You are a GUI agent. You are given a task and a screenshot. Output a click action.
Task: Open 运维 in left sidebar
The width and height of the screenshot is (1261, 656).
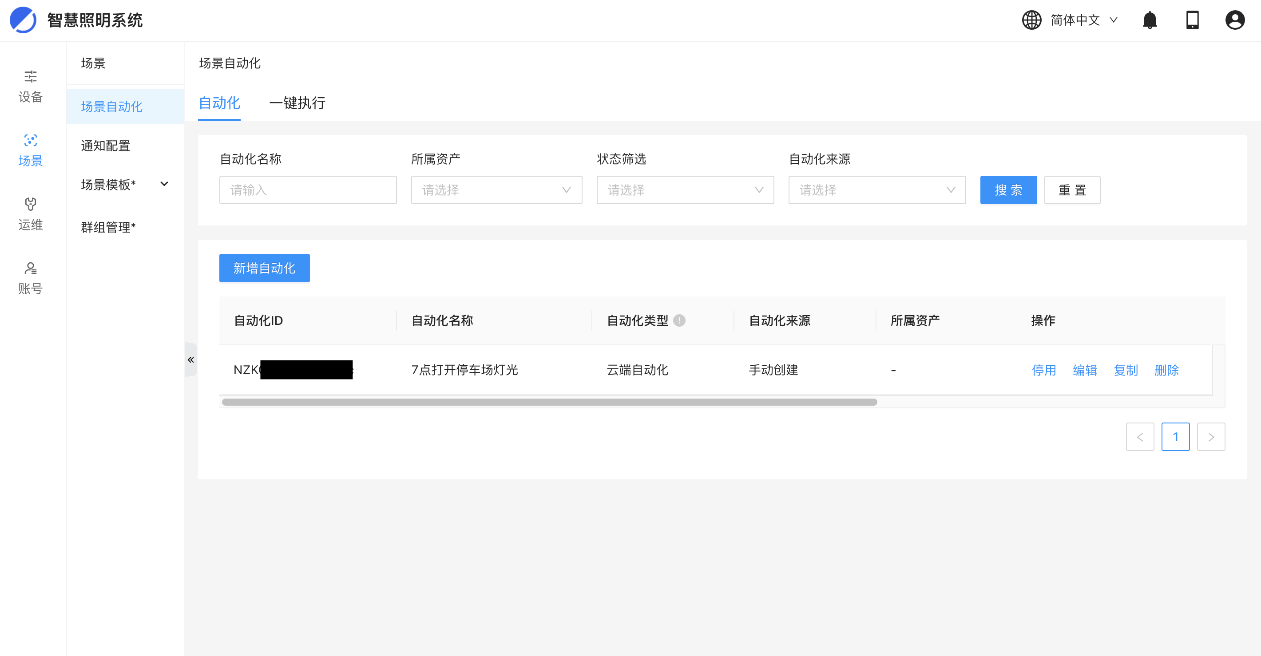(x=30, y=215)
